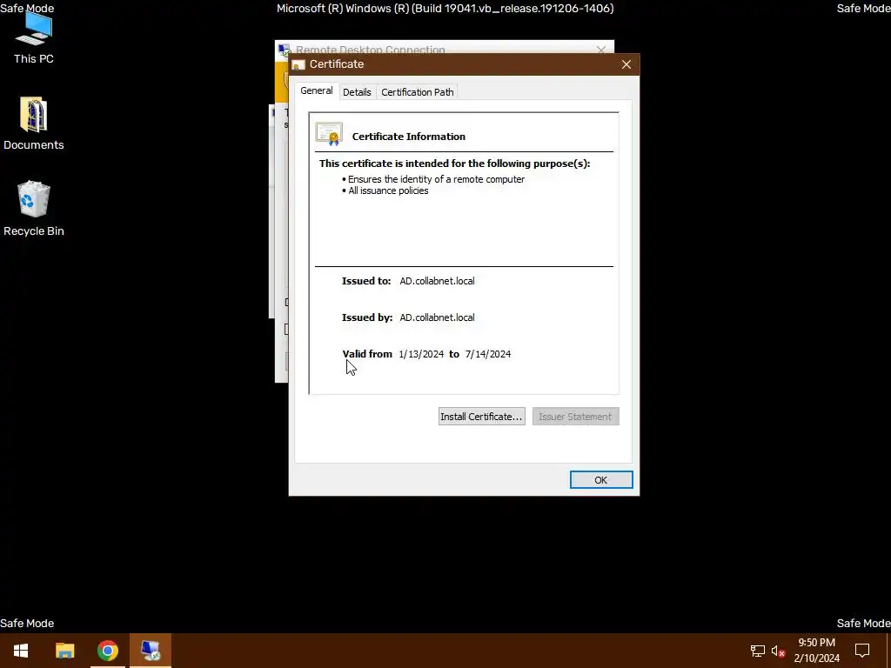Image resolution: width=891 pixels, height=668 pixels.
Task: Click 'All issuance policies' purpose line
Action: tap(388, 190)
